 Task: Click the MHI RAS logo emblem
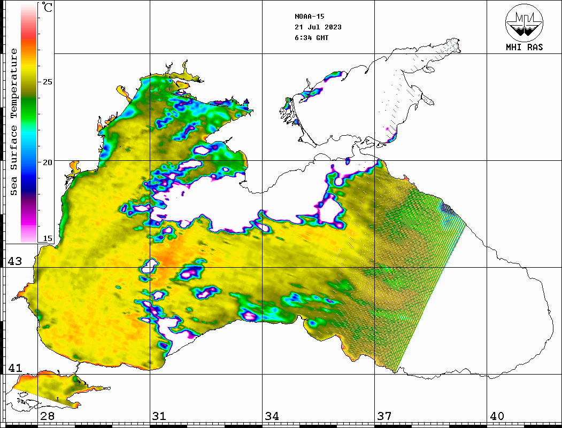(x=524, y=22)
